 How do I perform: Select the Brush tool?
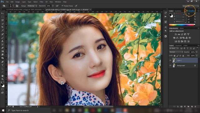click(x=2, y=38)
